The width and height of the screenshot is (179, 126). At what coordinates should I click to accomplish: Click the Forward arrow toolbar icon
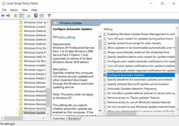click(x=8, y=15)
